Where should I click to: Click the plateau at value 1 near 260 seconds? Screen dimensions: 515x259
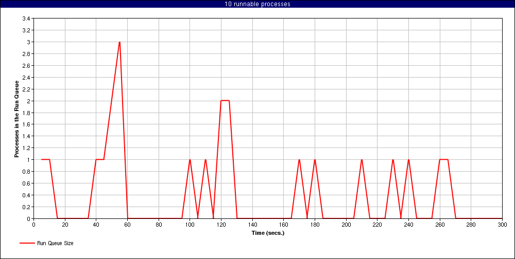point(444,160)
